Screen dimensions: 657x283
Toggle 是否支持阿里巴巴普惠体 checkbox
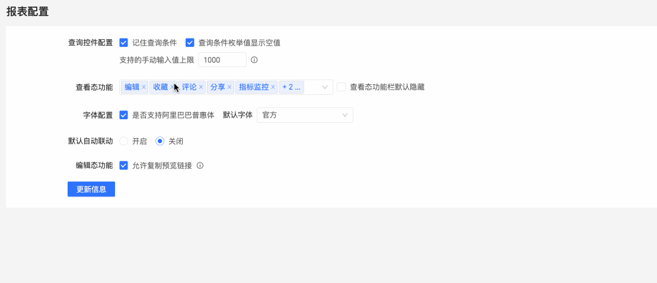(x=124, y=115)
